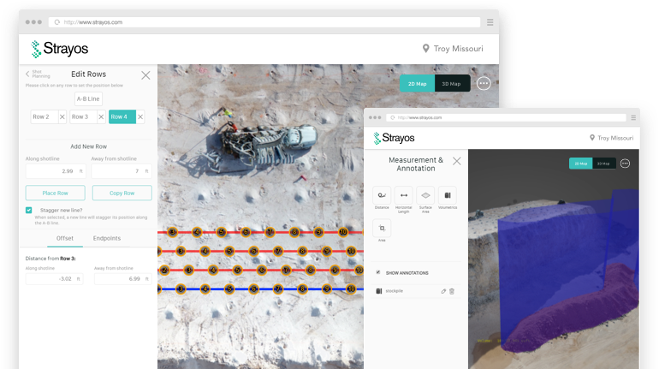Choose the Surface Area tool
Screen dimensions: 659x369
(425, 195)
